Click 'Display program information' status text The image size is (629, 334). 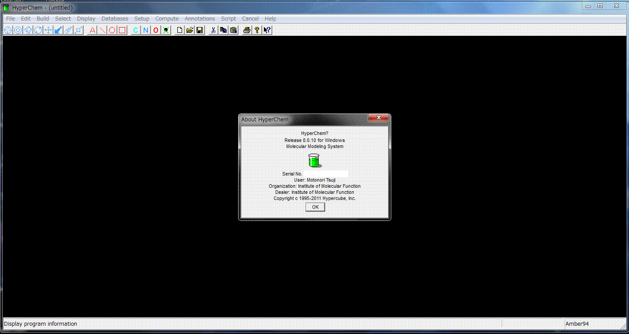point(40,324)
